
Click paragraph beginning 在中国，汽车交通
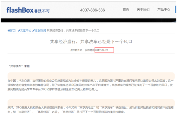tap(90, 85)
